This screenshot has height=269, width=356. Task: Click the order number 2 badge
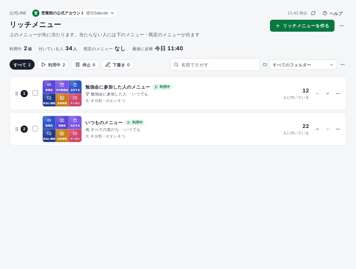[x=24, y=129]
